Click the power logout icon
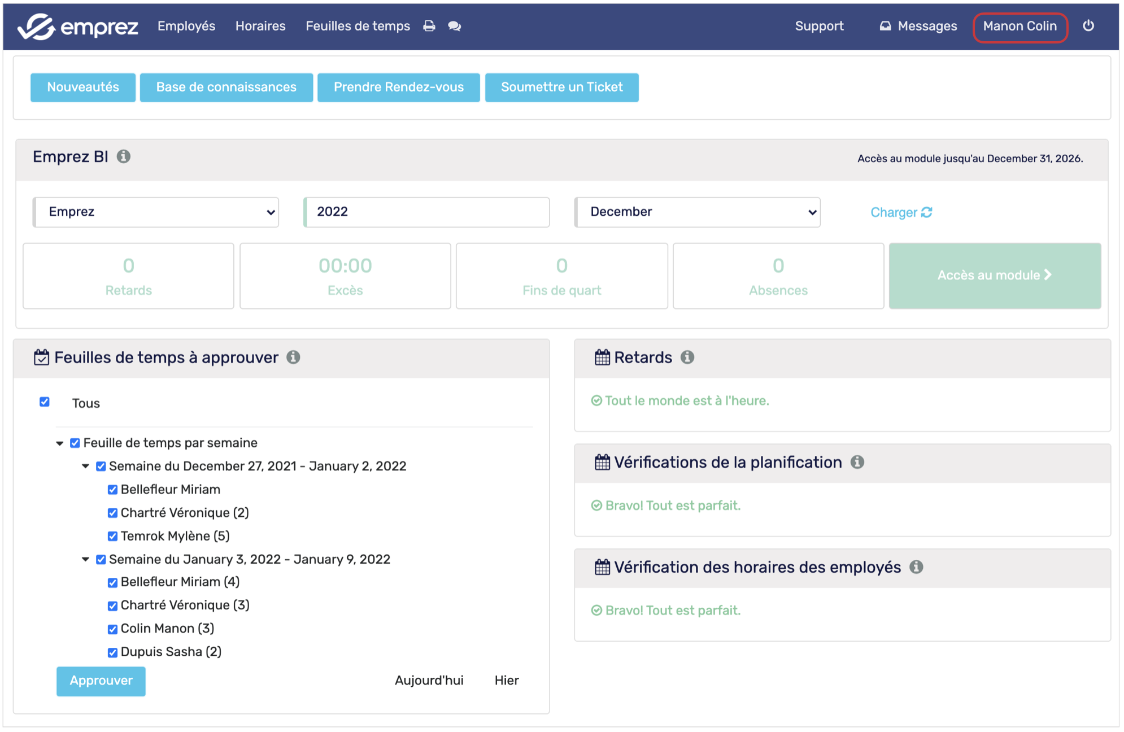This screenshot has height=732, width=1124. click(1088, 26)
